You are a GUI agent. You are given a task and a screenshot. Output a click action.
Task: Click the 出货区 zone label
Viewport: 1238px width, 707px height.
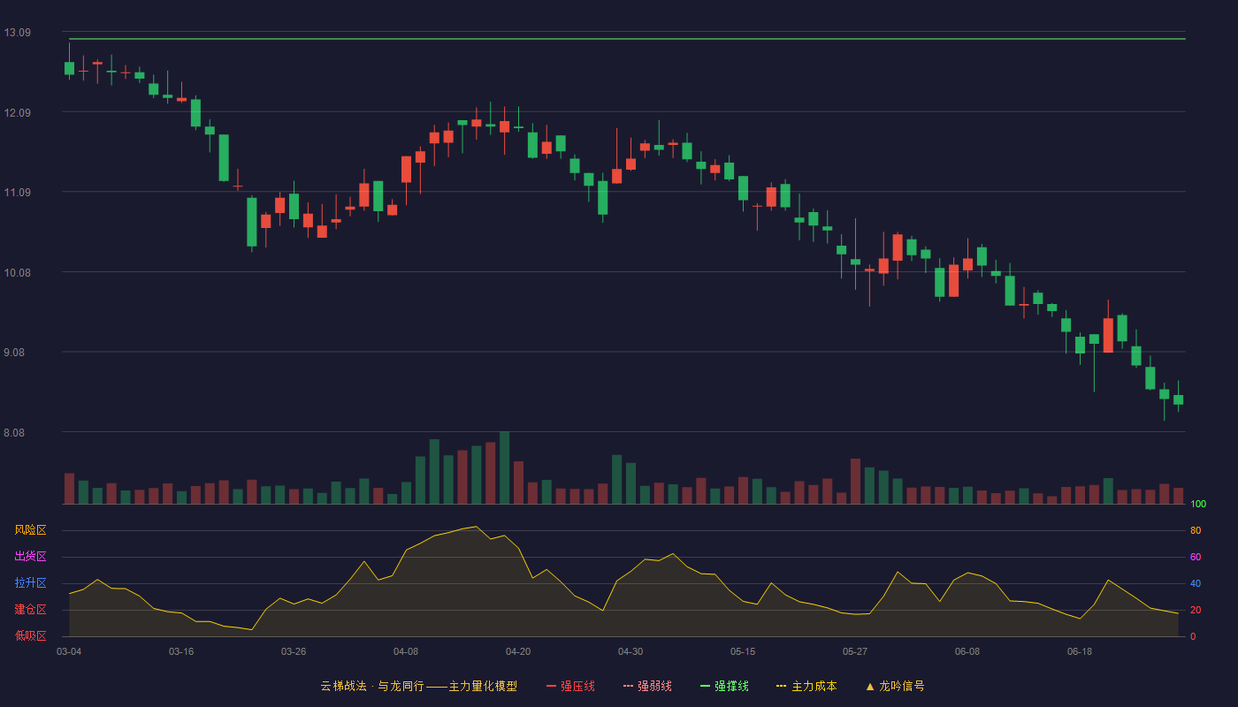coord(30,557)
